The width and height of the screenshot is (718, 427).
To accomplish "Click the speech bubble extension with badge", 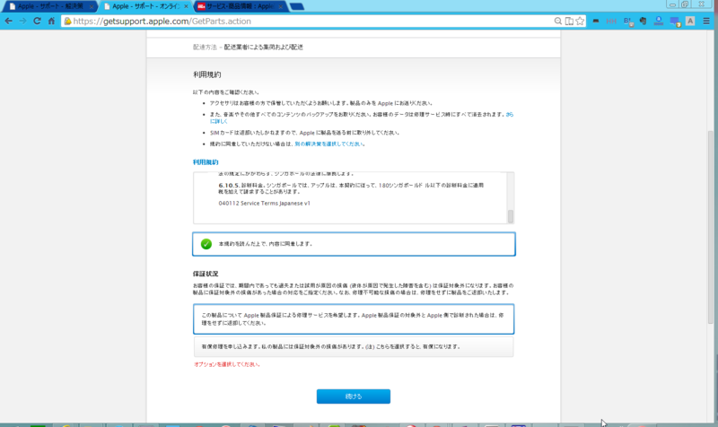I will [x=675, y=22].
